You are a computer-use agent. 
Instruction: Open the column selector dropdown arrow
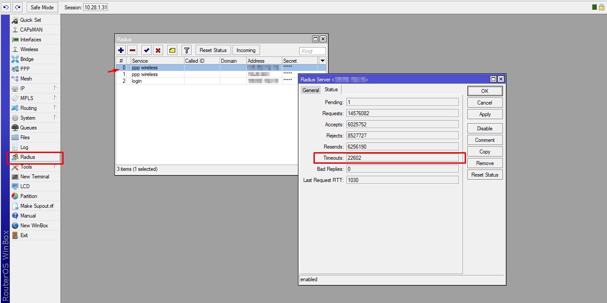pyautogui.click(x=323, y=61)
